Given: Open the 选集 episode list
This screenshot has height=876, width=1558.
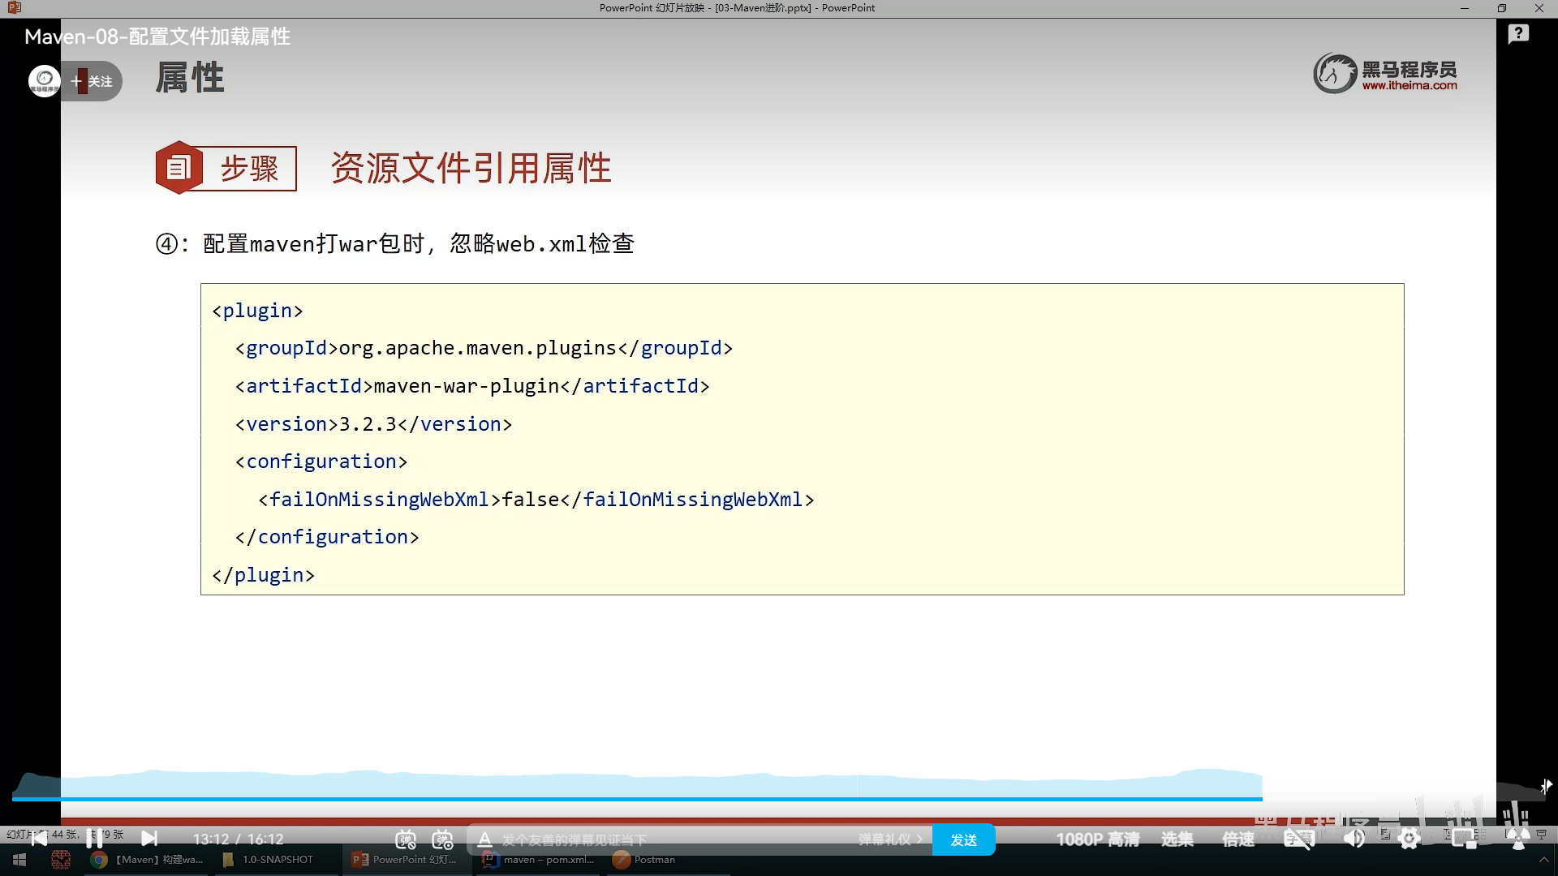Looking at the screenshot, I should tap(1177, 839).
